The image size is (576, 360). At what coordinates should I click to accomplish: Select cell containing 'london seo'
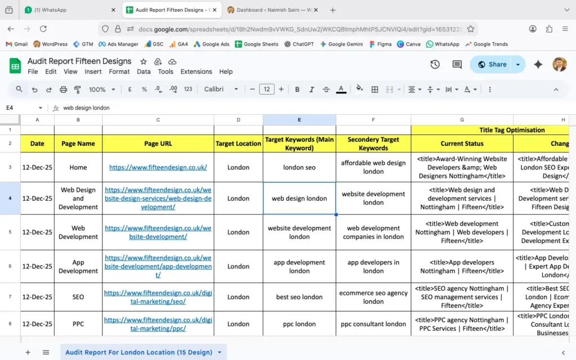(x=299, y=167)
